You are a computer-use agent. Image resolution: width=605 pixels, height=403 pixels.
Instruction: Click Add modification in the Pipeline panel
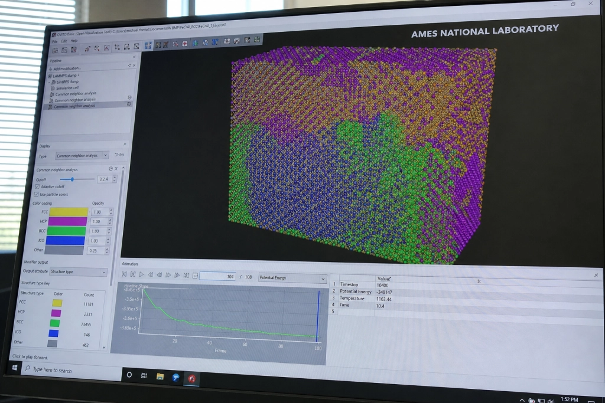(x=67, y=68)
